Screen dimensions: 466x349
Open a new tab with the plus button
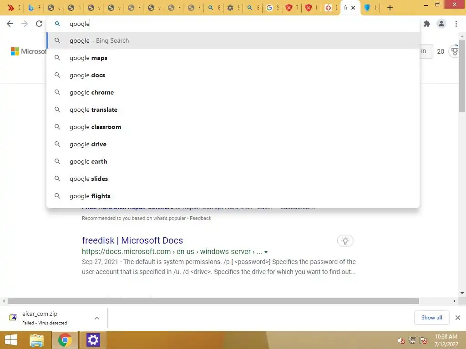coord(390,8)
